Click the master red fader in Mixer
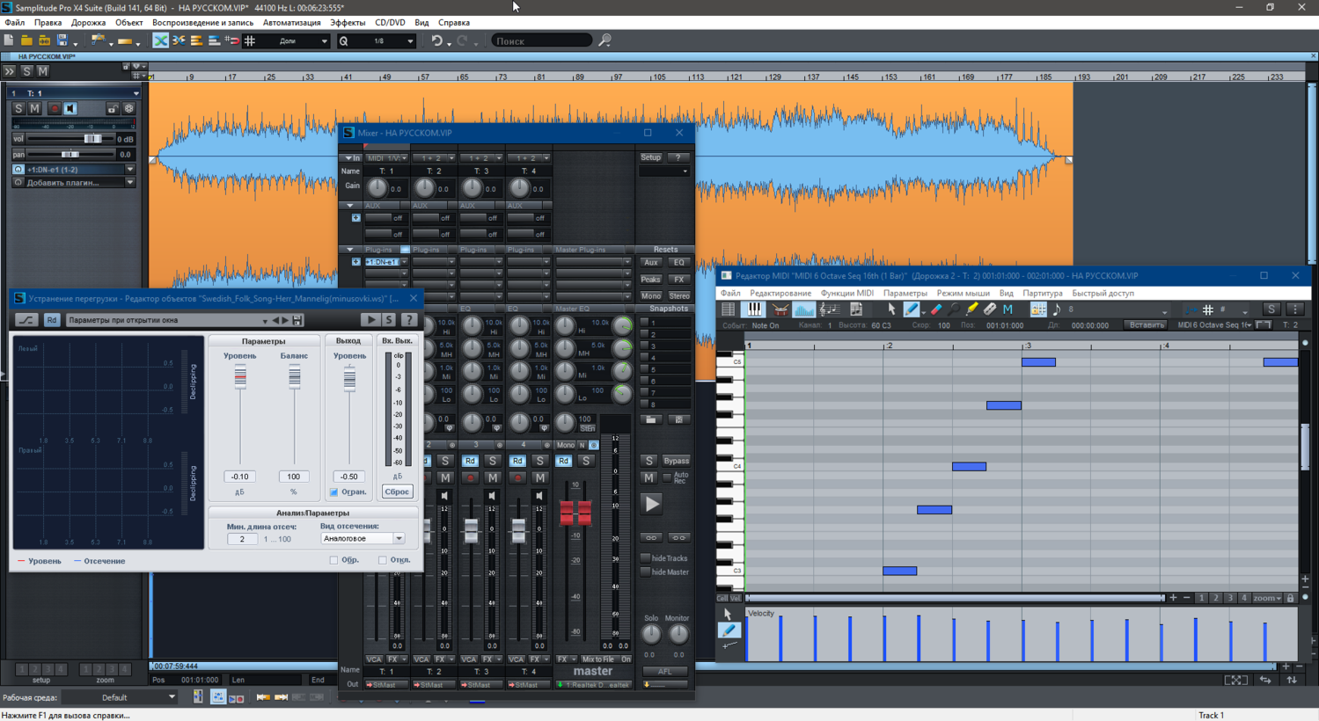Viewport: 1319px width, 721px height. 575,512
